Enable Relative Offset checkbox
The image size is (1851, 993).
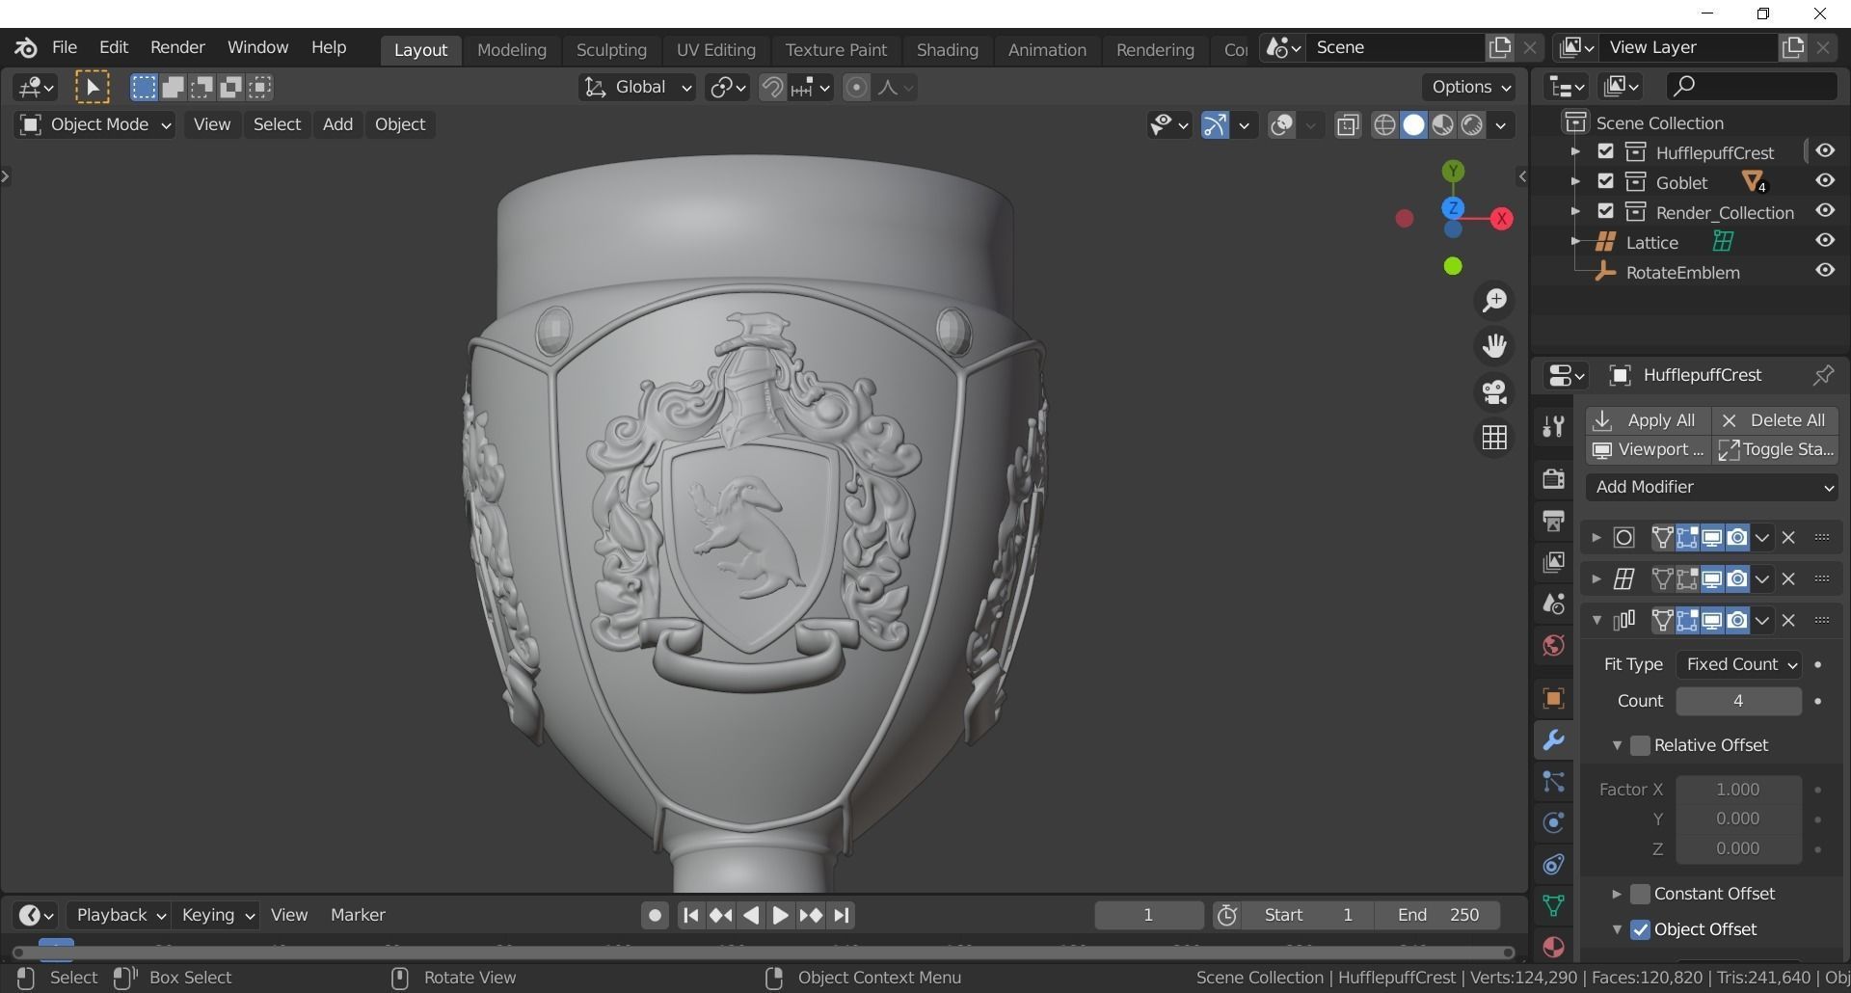pos(1640,745)
